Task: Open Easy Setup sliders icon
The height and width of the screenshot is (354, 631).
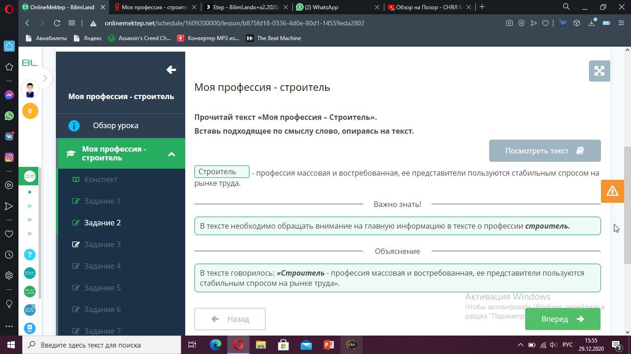Action: pos(621,23)
